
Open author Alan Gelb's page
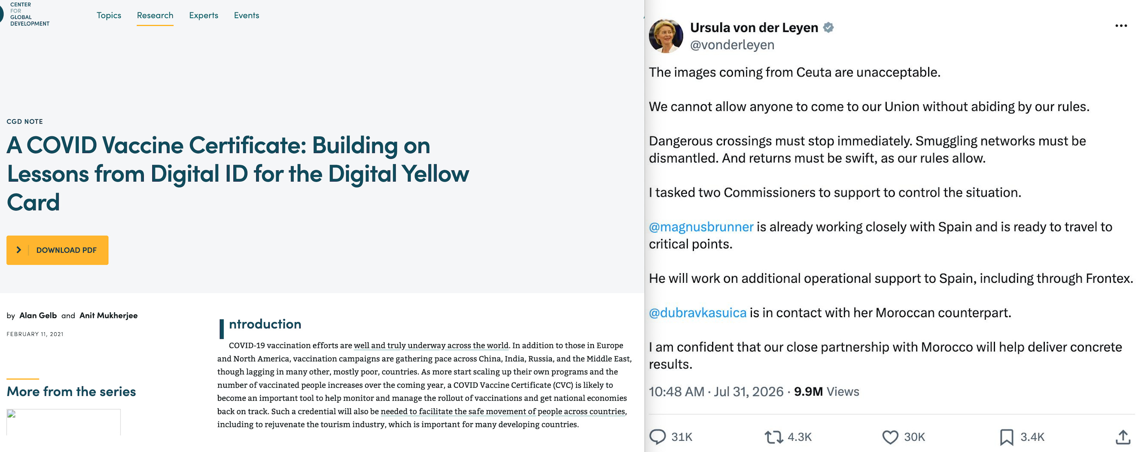click(38, 315)
